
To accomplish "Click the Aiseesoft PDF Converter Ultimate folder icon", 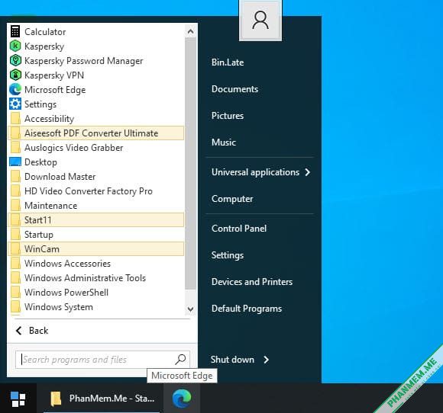I will point(15,133).
